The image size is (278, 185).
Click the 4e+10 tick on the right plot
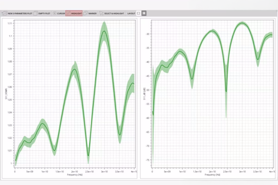click(x=270, y=172)
